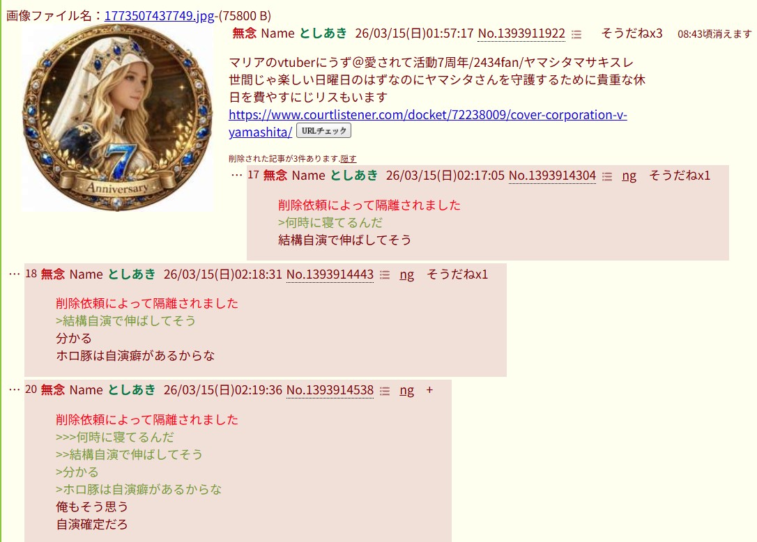Click ng on post No.1393914538

[407, 390]
